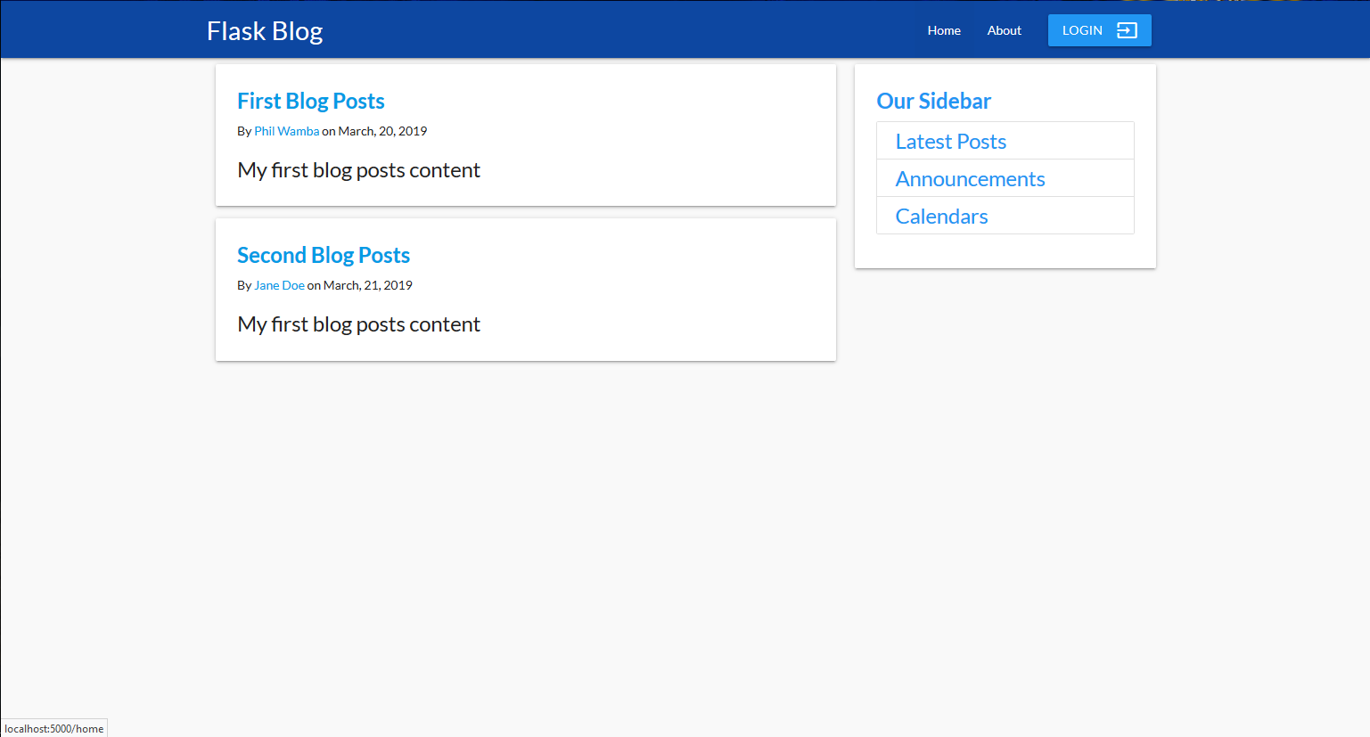Select Calendars in the sidebar

tap(1005, 216)
